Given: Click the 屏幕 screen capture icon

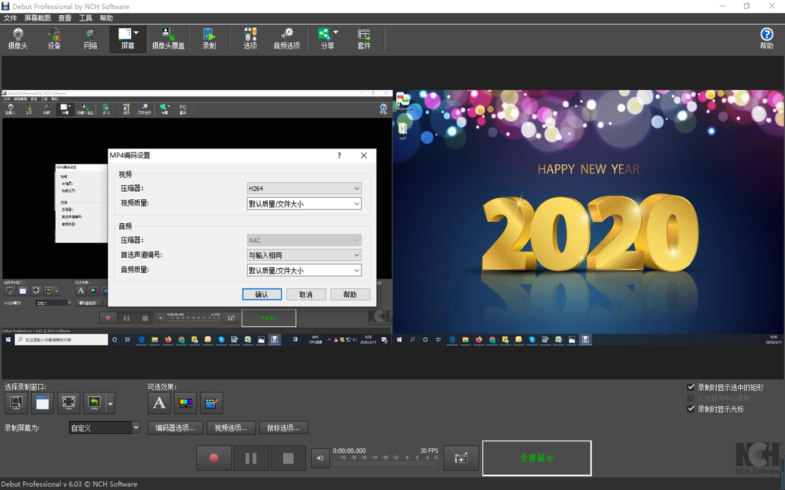Looking at the screenshot, I should [128, 39].
